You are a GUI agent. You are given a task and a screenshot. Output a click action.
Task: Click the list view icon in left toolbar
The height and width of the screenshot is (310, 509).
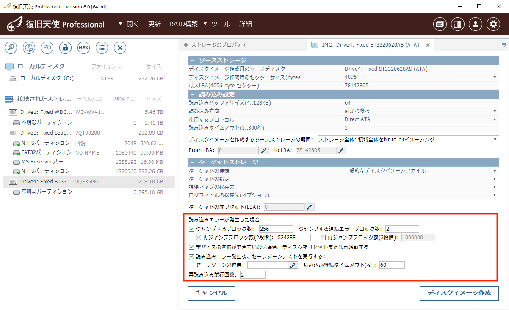point(102,47)
